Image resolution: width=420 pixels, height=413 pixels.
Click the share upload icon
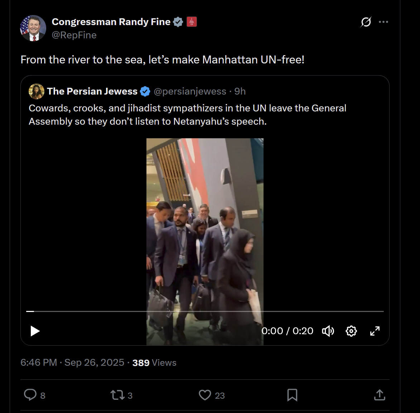tap(380, 395)
